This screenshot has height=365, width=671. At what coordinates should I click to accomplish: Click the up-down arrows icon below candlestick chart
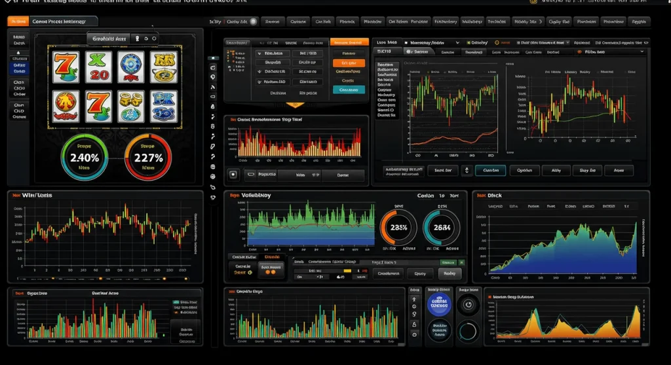467,170
